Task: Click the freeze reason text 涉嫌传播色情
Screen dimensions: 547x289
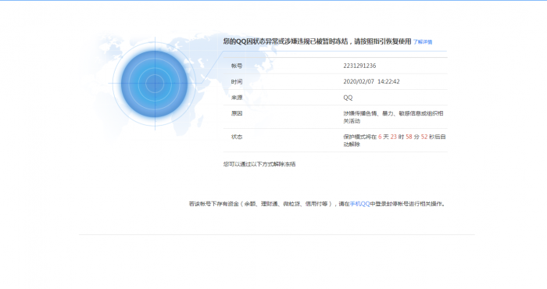Action: [359, 113]
